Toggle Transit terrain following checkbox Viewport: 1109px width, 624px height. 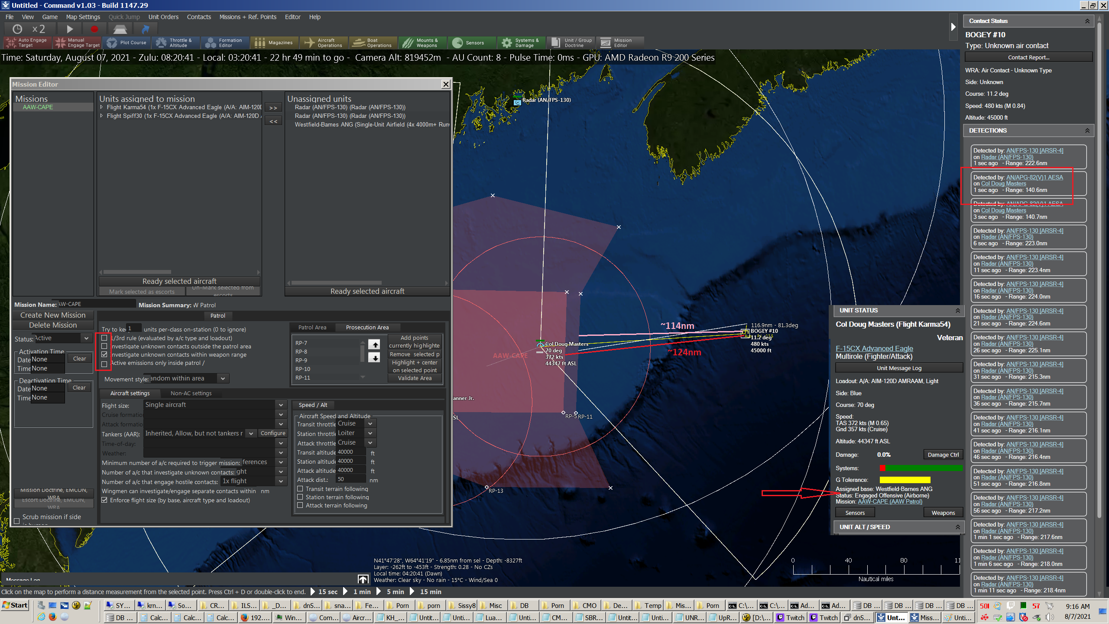300,489
